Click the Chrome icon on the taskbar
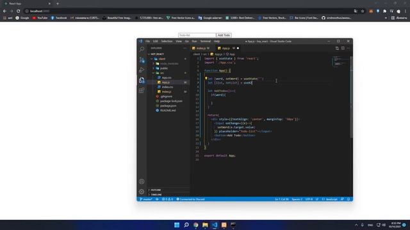Viewport: 410px width, 230px height. point(195,225)
